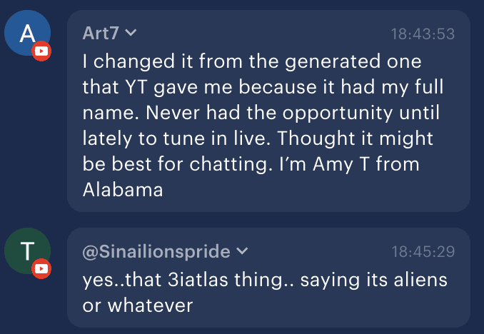Click the 18:45:29 timestamp
This screenshot has height=334, width=484.
[423, 252]
